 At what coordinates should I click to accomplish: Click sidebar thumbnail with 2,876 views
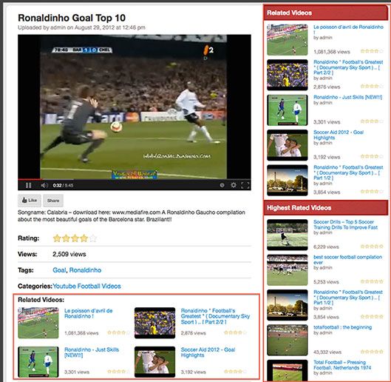point(288,75)
